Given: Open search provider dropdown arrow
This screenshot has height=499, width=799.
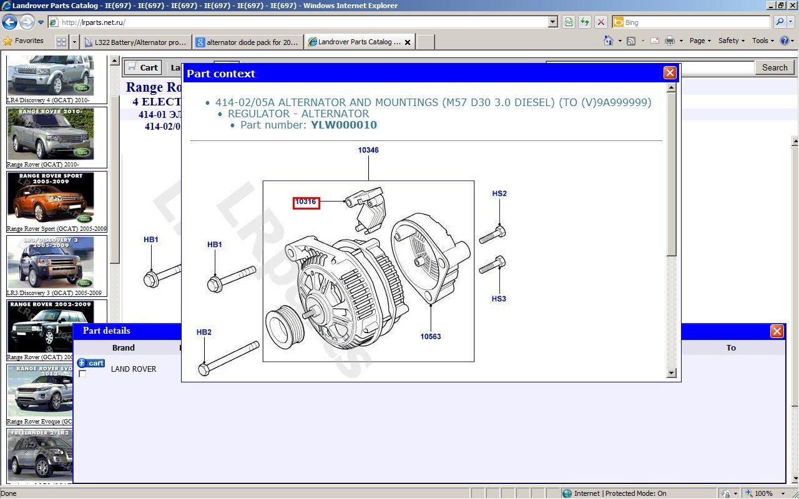Looking at the screenshot, I should click(791, 22).
